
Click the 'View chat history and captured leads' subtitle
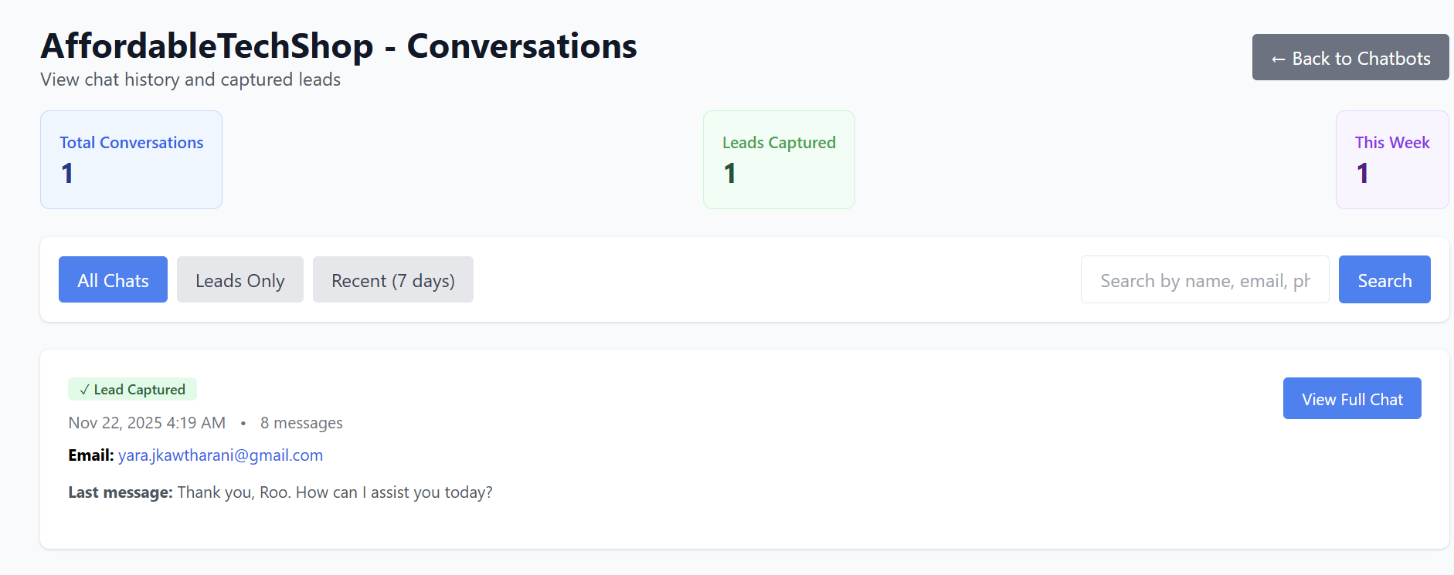coord(190,80)
